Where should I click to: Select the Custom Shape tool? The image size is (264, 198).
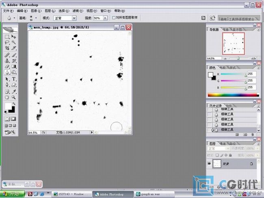pos(14,85)
